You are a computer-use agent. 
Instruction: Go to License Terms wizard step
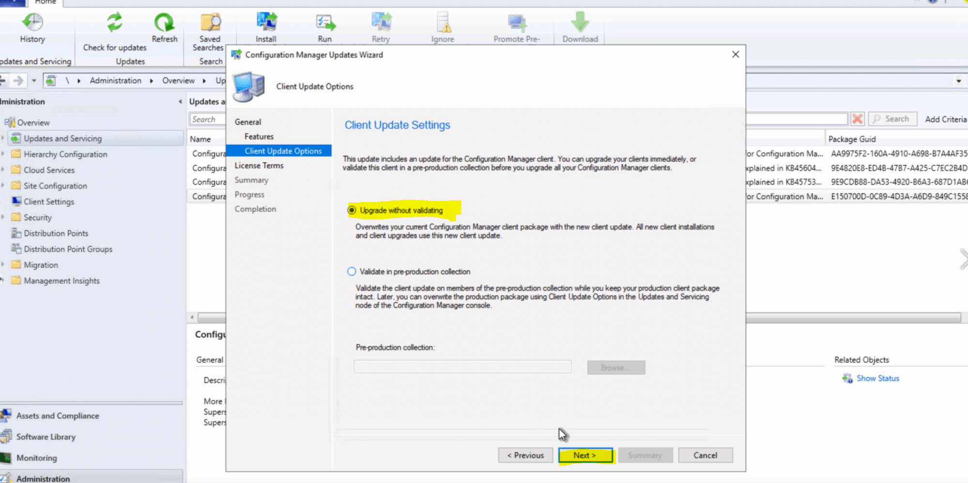click(x=259, y=165)
